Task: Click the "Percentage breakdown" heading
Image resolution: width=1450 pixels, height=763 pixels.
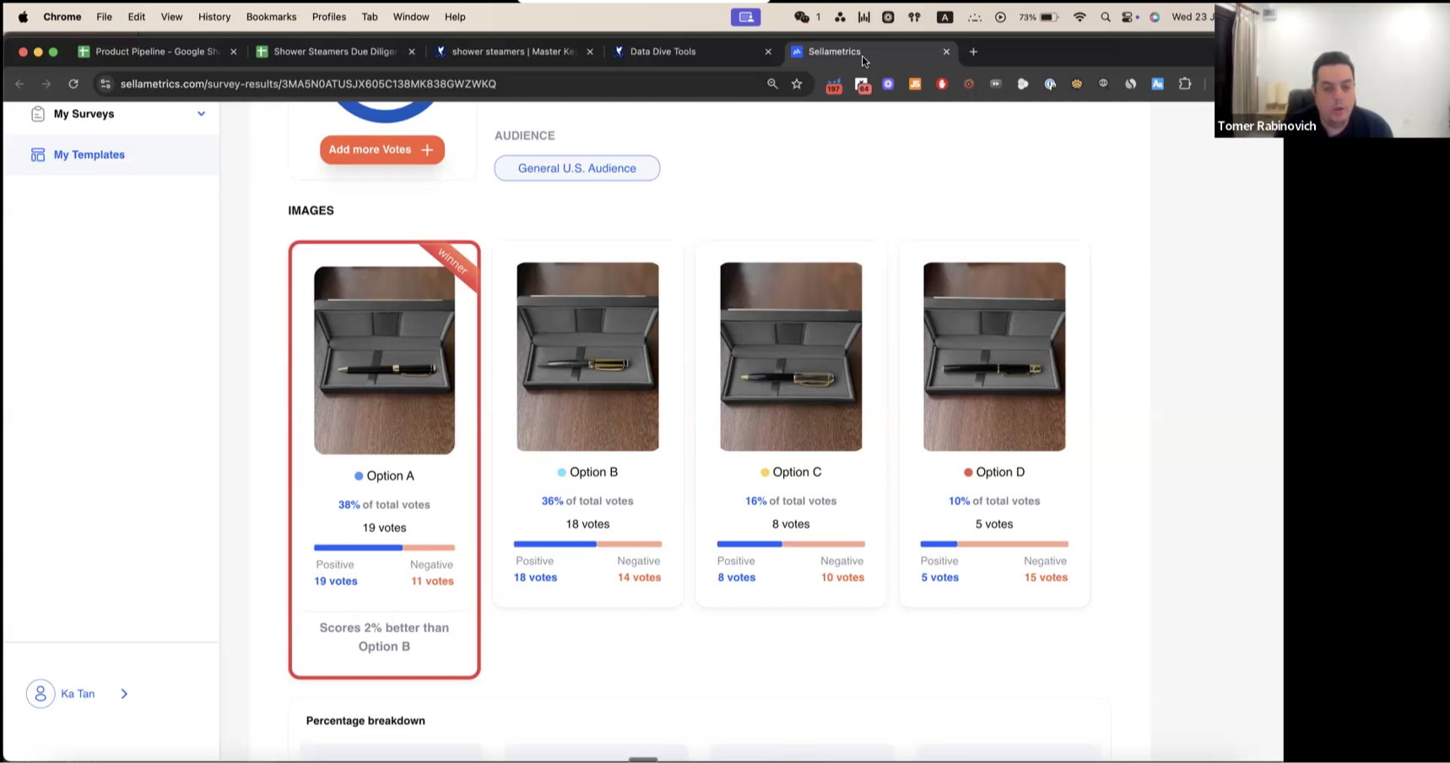Action: [365, 721]
